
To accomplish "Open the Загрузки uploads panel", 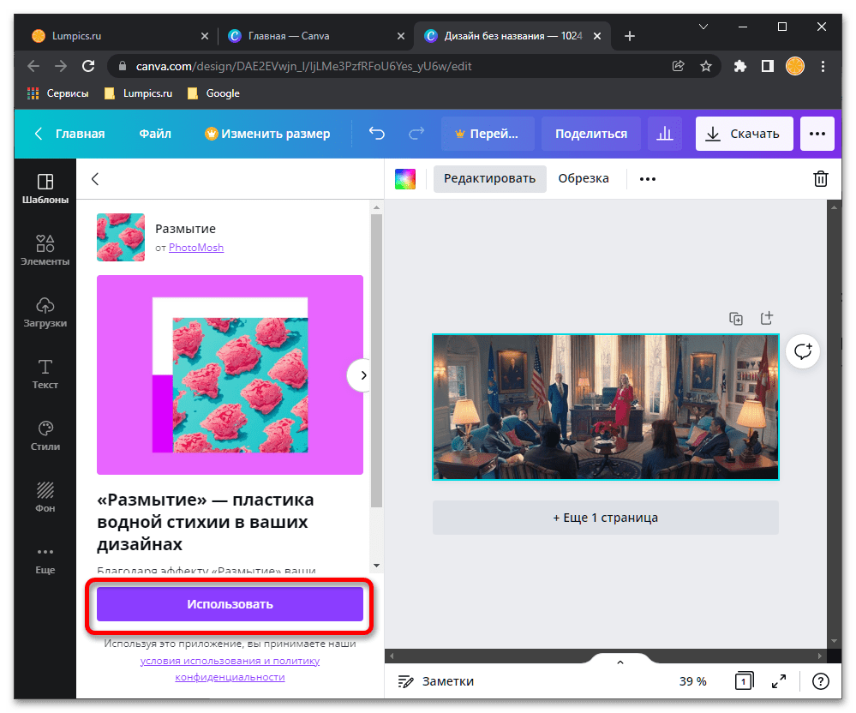I will 45,312.
